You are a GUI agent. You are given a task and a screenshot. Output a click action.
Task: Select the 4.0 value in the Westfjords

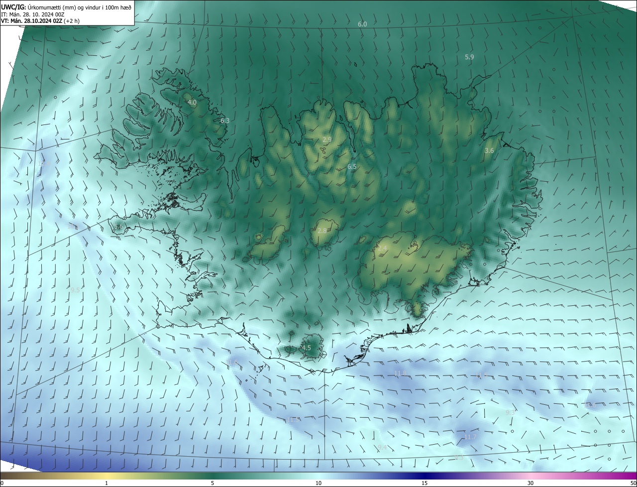192,102
